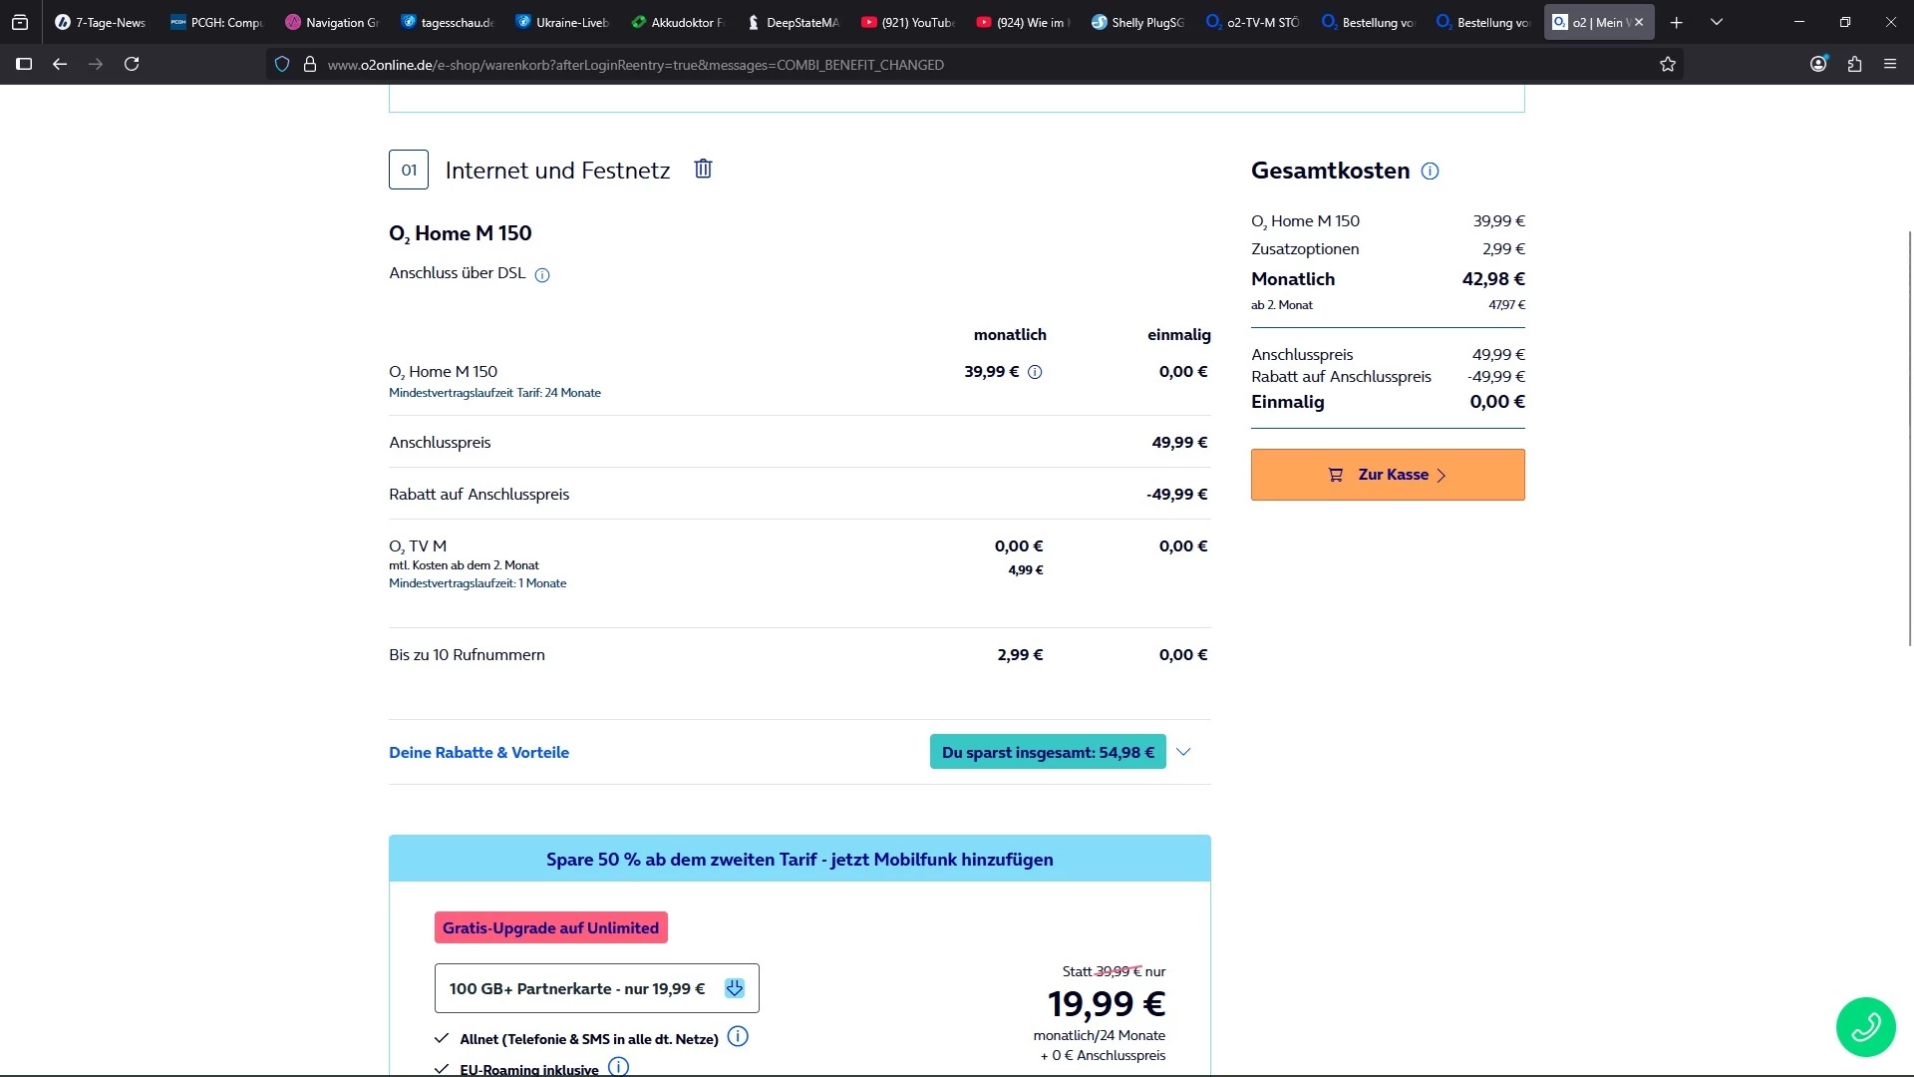
Task: Click info icon next to 39,99 € price
Action: coord(1035,372)
